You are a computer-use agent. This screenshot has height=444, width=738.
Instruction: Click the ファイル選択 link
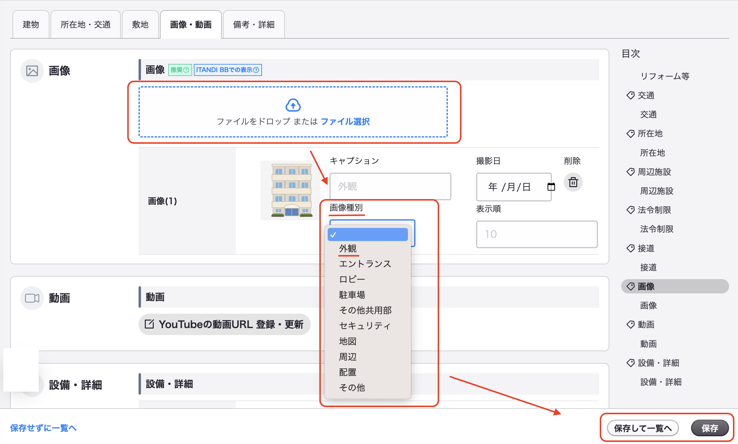pyautogui.click(x=345, y=121)
